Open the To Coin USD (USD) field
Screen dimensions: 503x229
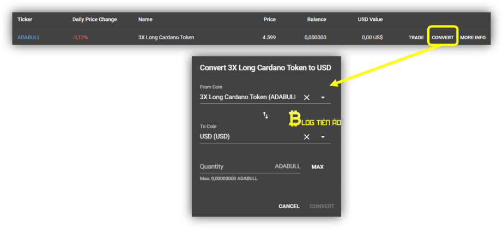pyautogui.click(x=265, y=137)
